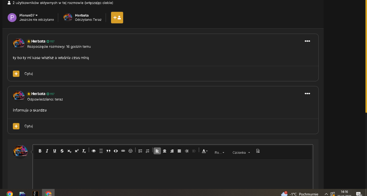This screenshot has width=367, height=196.
Task: Open the text color dropdown
Action: tap(205, 151)
